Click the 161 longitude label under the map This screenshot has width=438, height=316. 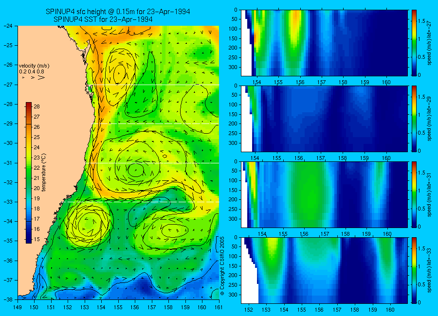tap(219, 307)
